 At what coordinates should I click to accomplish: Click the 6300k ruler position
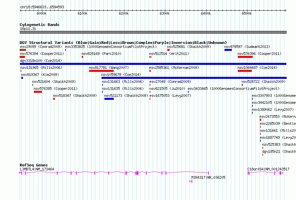[x=165, y=13]
